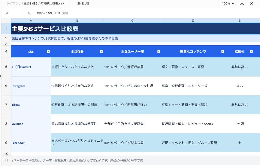Screen dimensions: 260x166
Task: Click the Instagram cell
Action: (31, 86)
